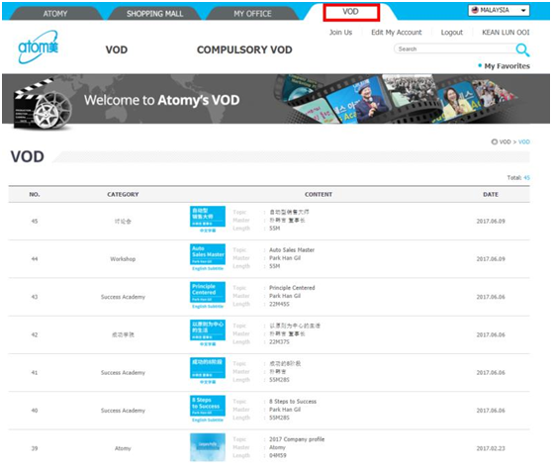Screen dimensions: 552x469
Task: Click the Principle Centered topic text
Action: (x=292, y=288)
